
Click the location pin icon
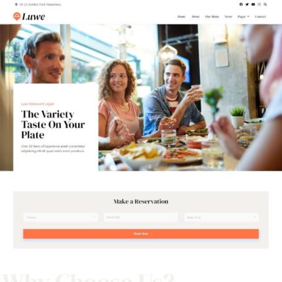point(16,5)
